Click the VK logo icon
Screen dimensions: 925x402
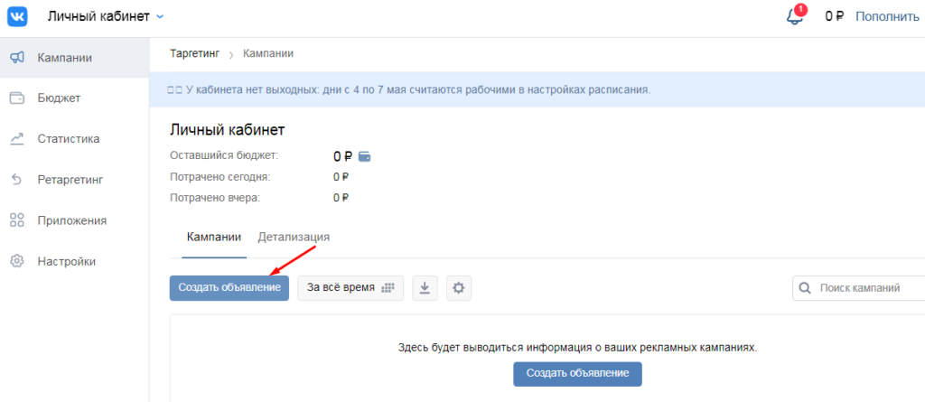tap(17, 16)
